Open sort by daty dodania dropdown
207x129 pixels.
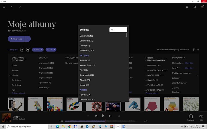172,50
